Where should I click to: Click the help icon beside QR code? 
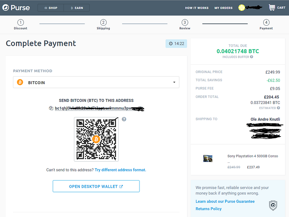[124, 119]
